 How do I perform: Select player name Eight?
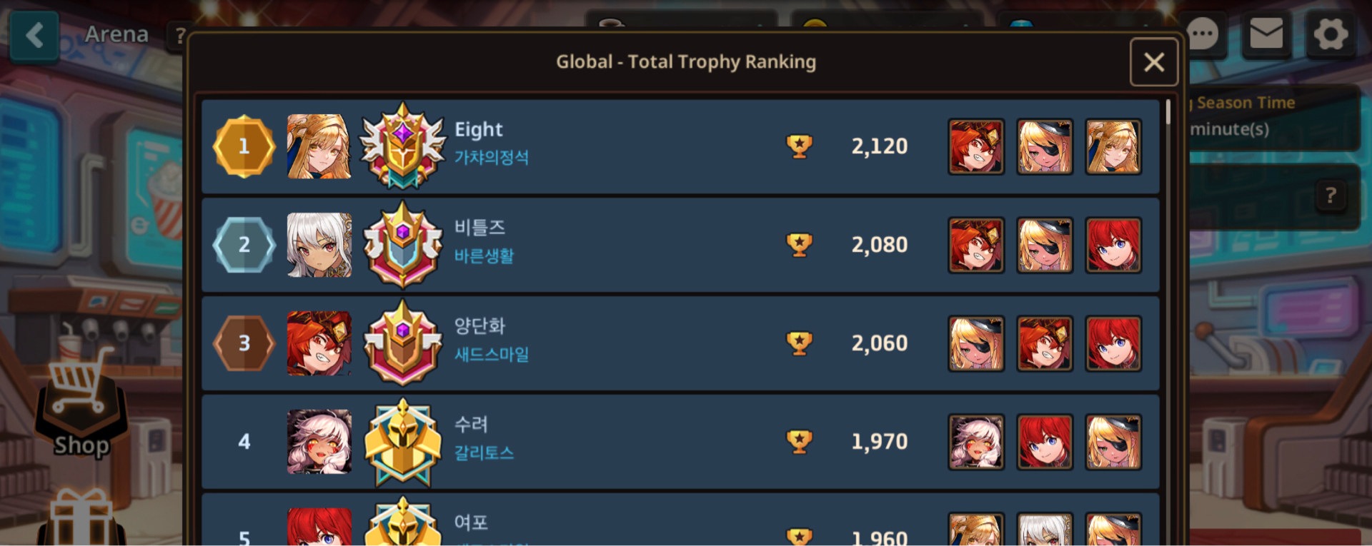(479, 130)
